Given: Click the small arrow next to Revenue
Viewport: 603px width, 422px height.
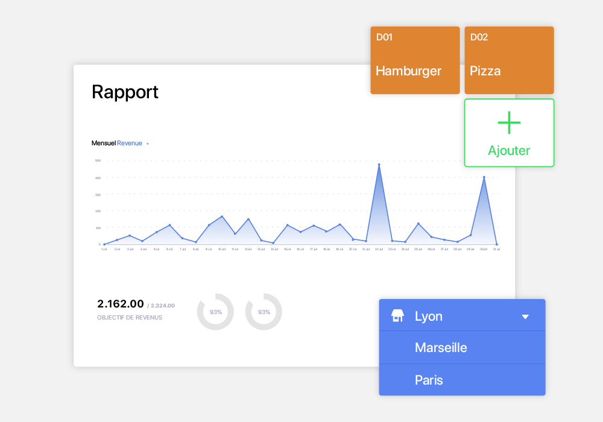Looking at the screenshot, I should 148,143.
